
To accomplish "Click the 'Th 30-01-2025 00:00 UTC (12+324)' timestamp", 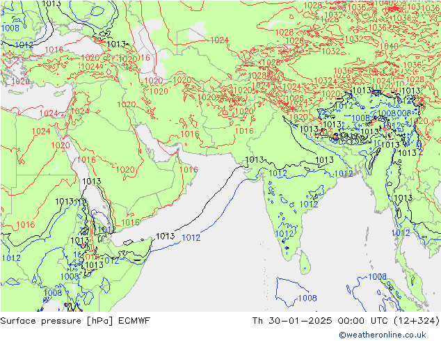I will 346,321.
